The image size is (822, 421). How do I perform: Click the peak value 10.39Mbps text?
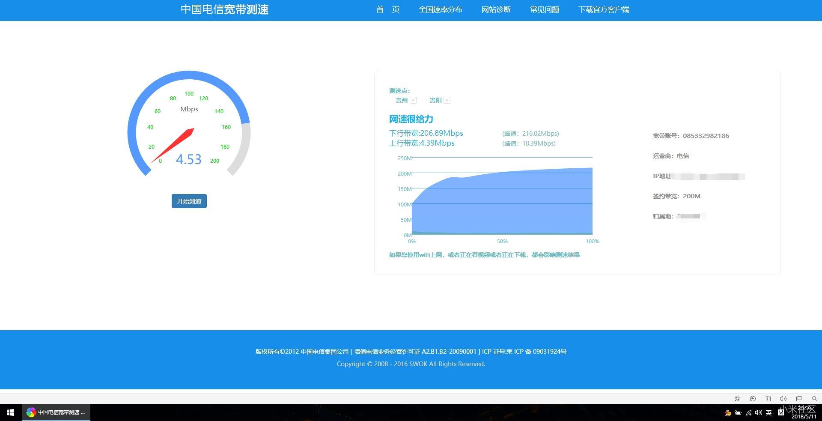click(529, 143)
